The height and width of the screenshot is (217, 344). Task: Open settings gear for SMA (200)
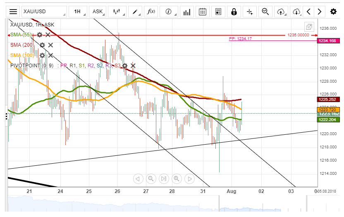click(x=42, y=45)
